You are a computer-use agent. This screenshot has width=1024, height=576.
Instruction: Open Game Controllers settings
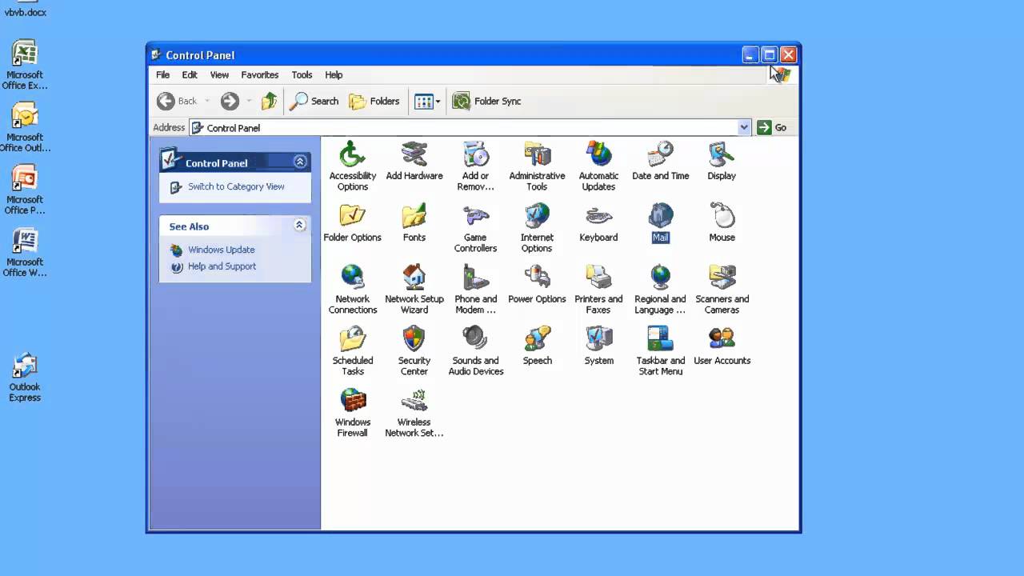pyautogui.click(x=475, y=227)
